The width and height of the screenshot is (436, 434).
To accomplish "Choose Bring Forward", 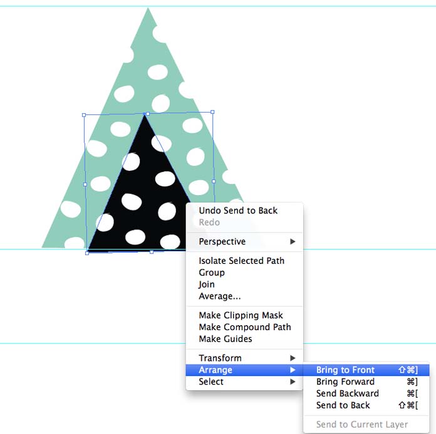I will pyautogui.click(x=366, y=382).
